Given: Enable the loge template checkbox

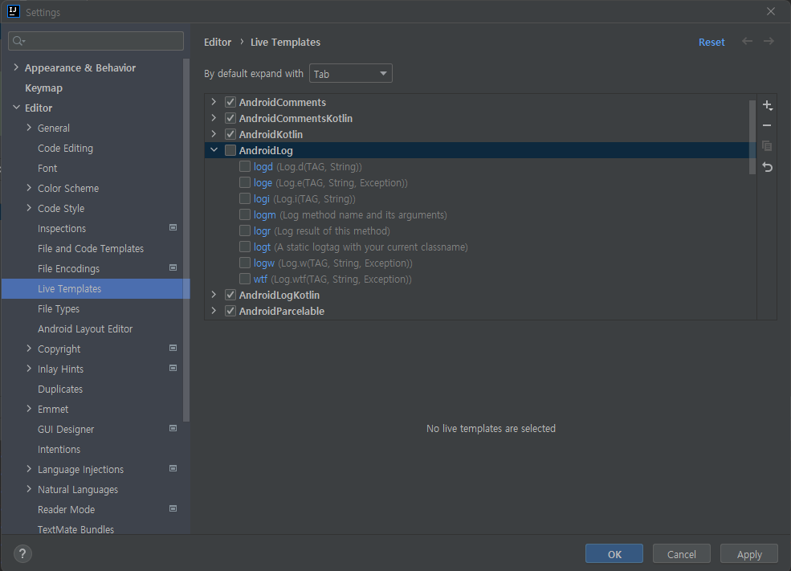Looking at the screenshot, I should (x=245, y=182).
